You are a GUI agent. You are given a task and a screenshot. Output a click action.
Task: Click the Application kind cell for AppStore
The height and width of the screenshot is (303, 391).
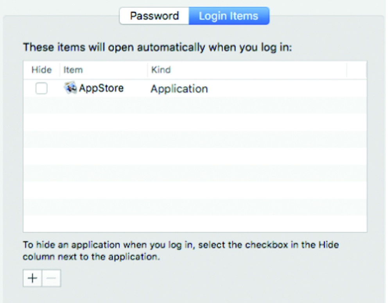[179, 89]
